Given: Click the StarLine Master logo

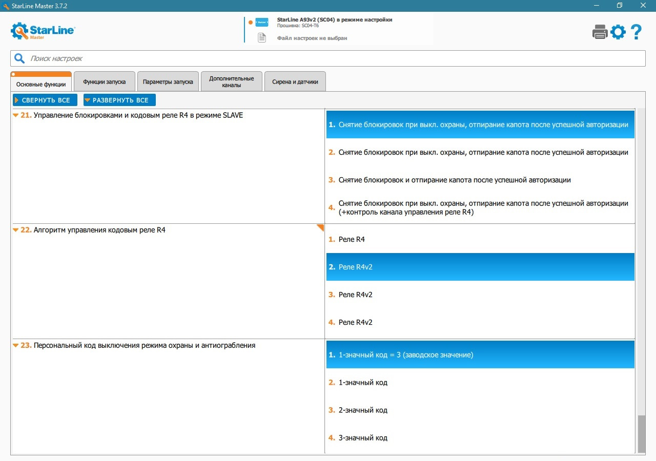Looking at the screenshot, I should (x=43, y=31).
